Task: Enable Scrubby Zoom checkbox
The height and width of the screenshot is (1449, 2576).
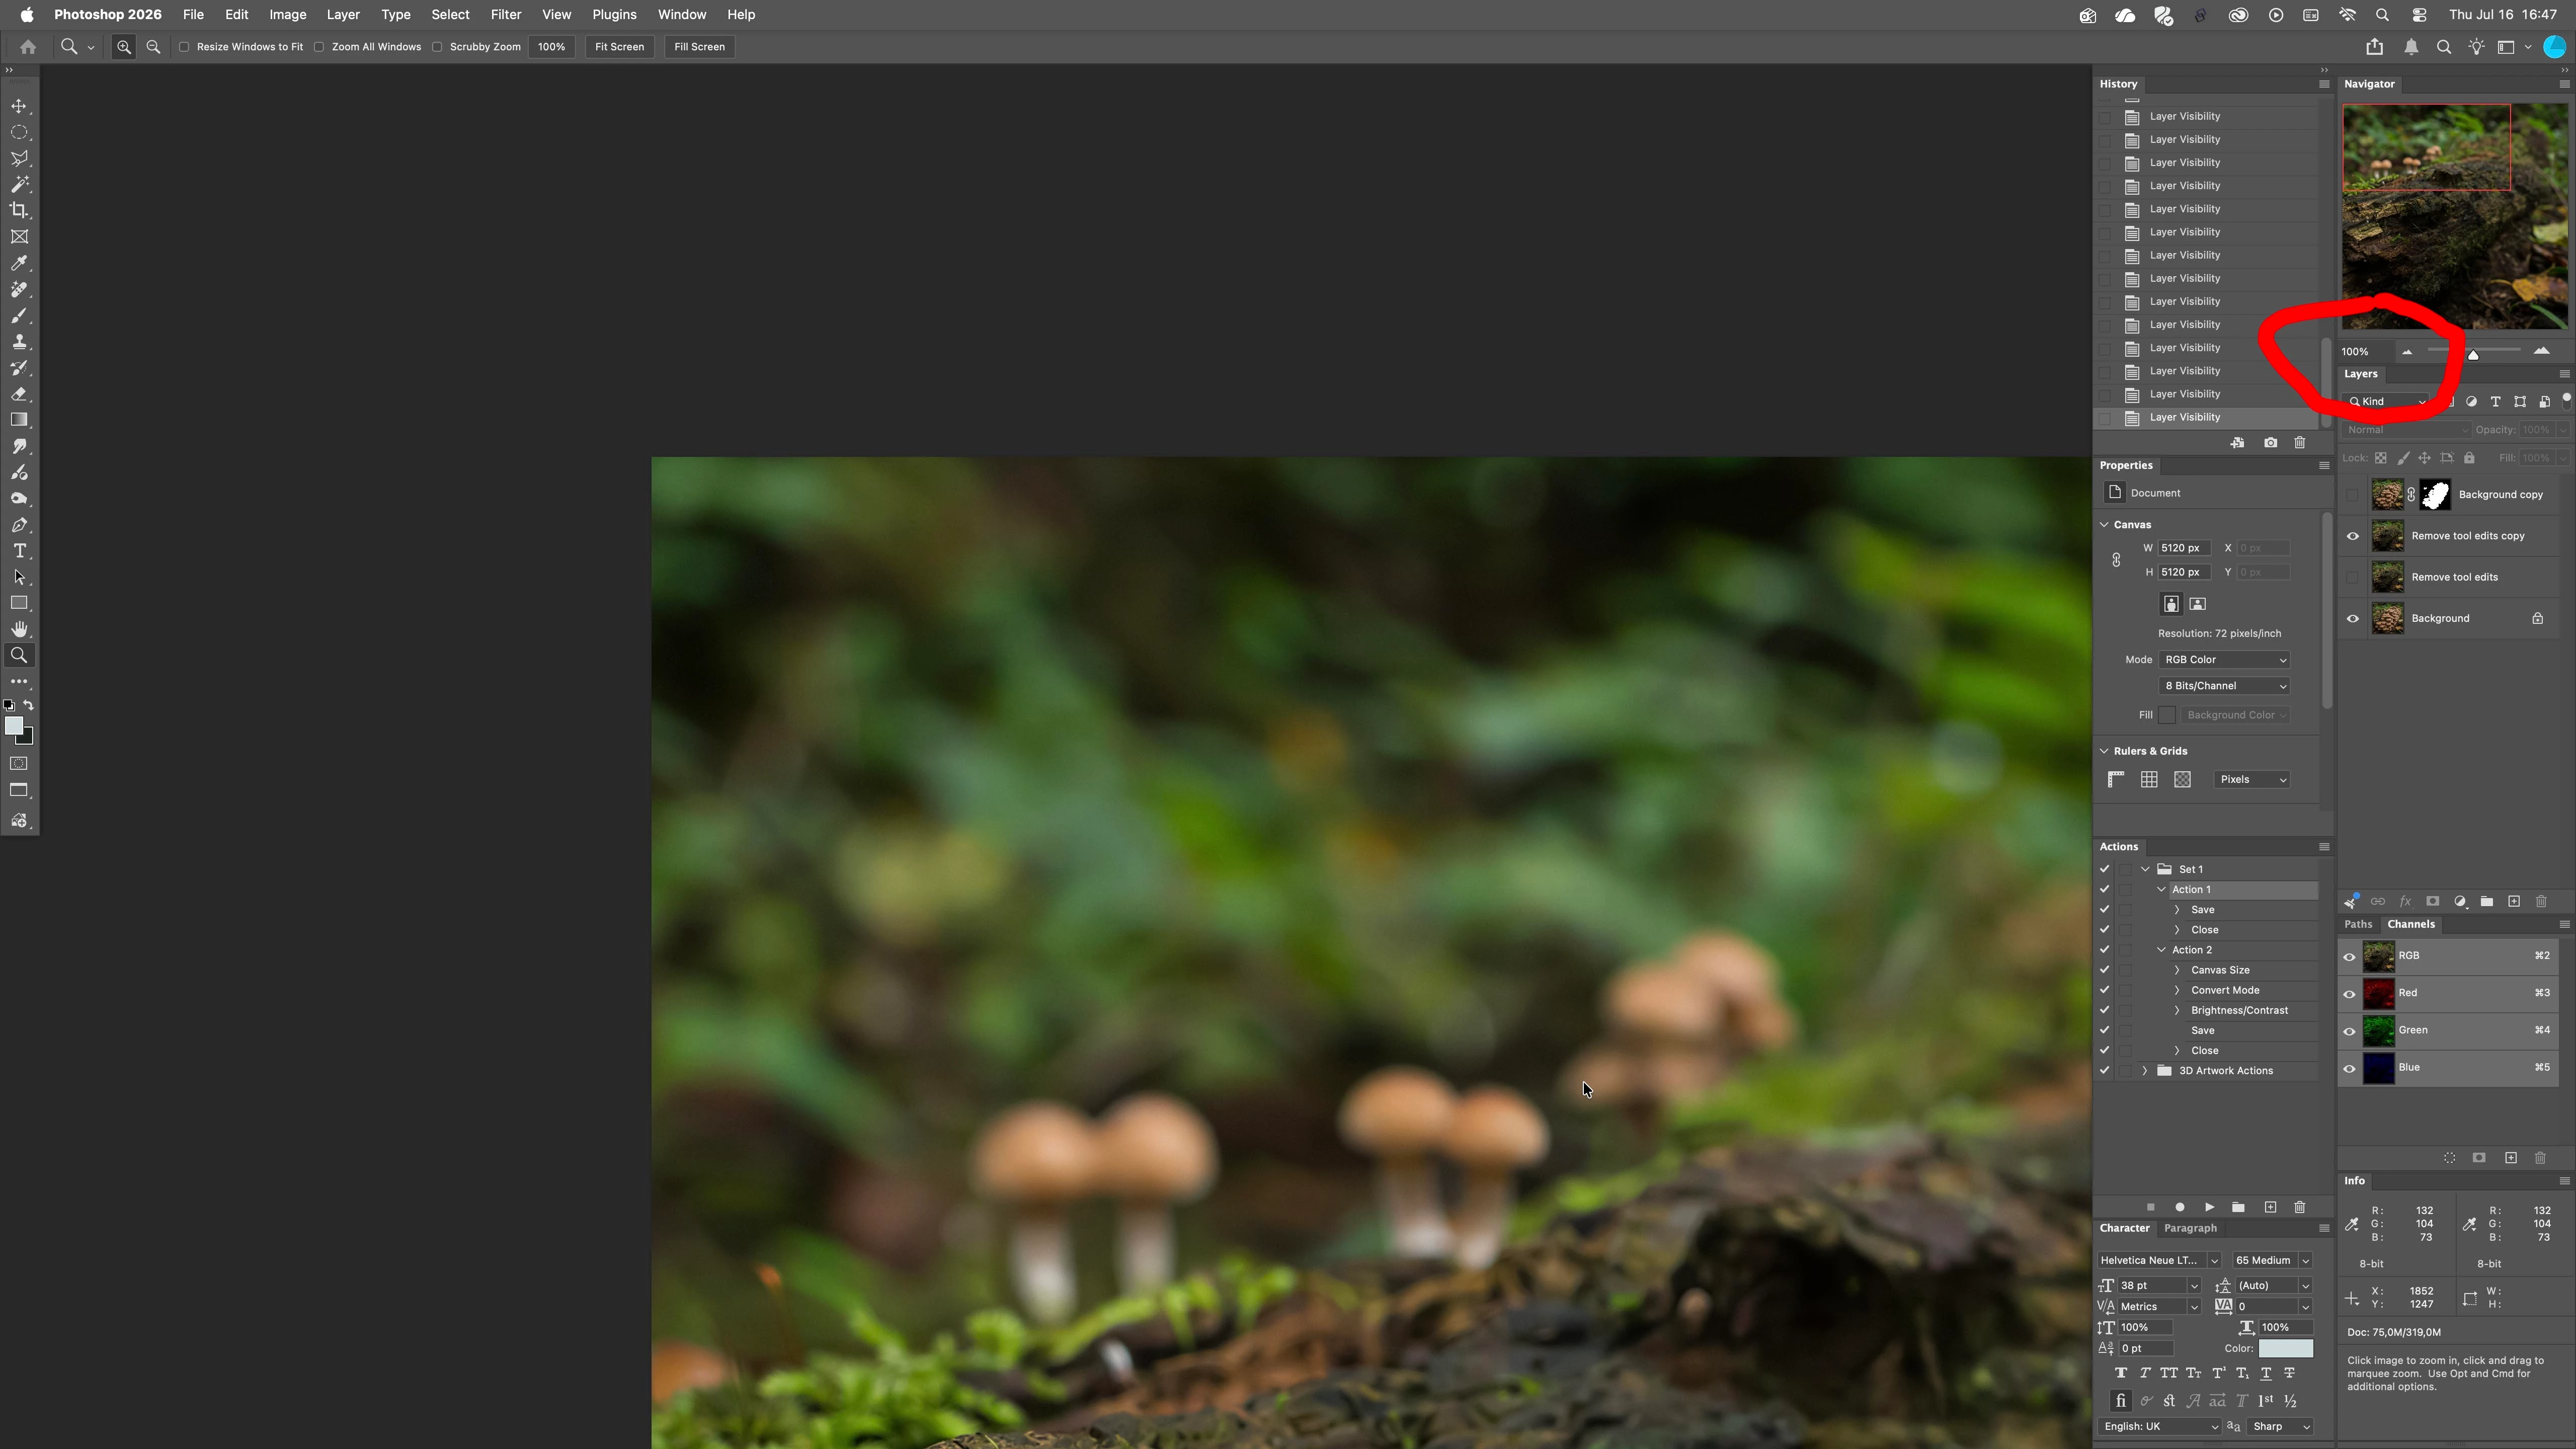Action: 437,47
